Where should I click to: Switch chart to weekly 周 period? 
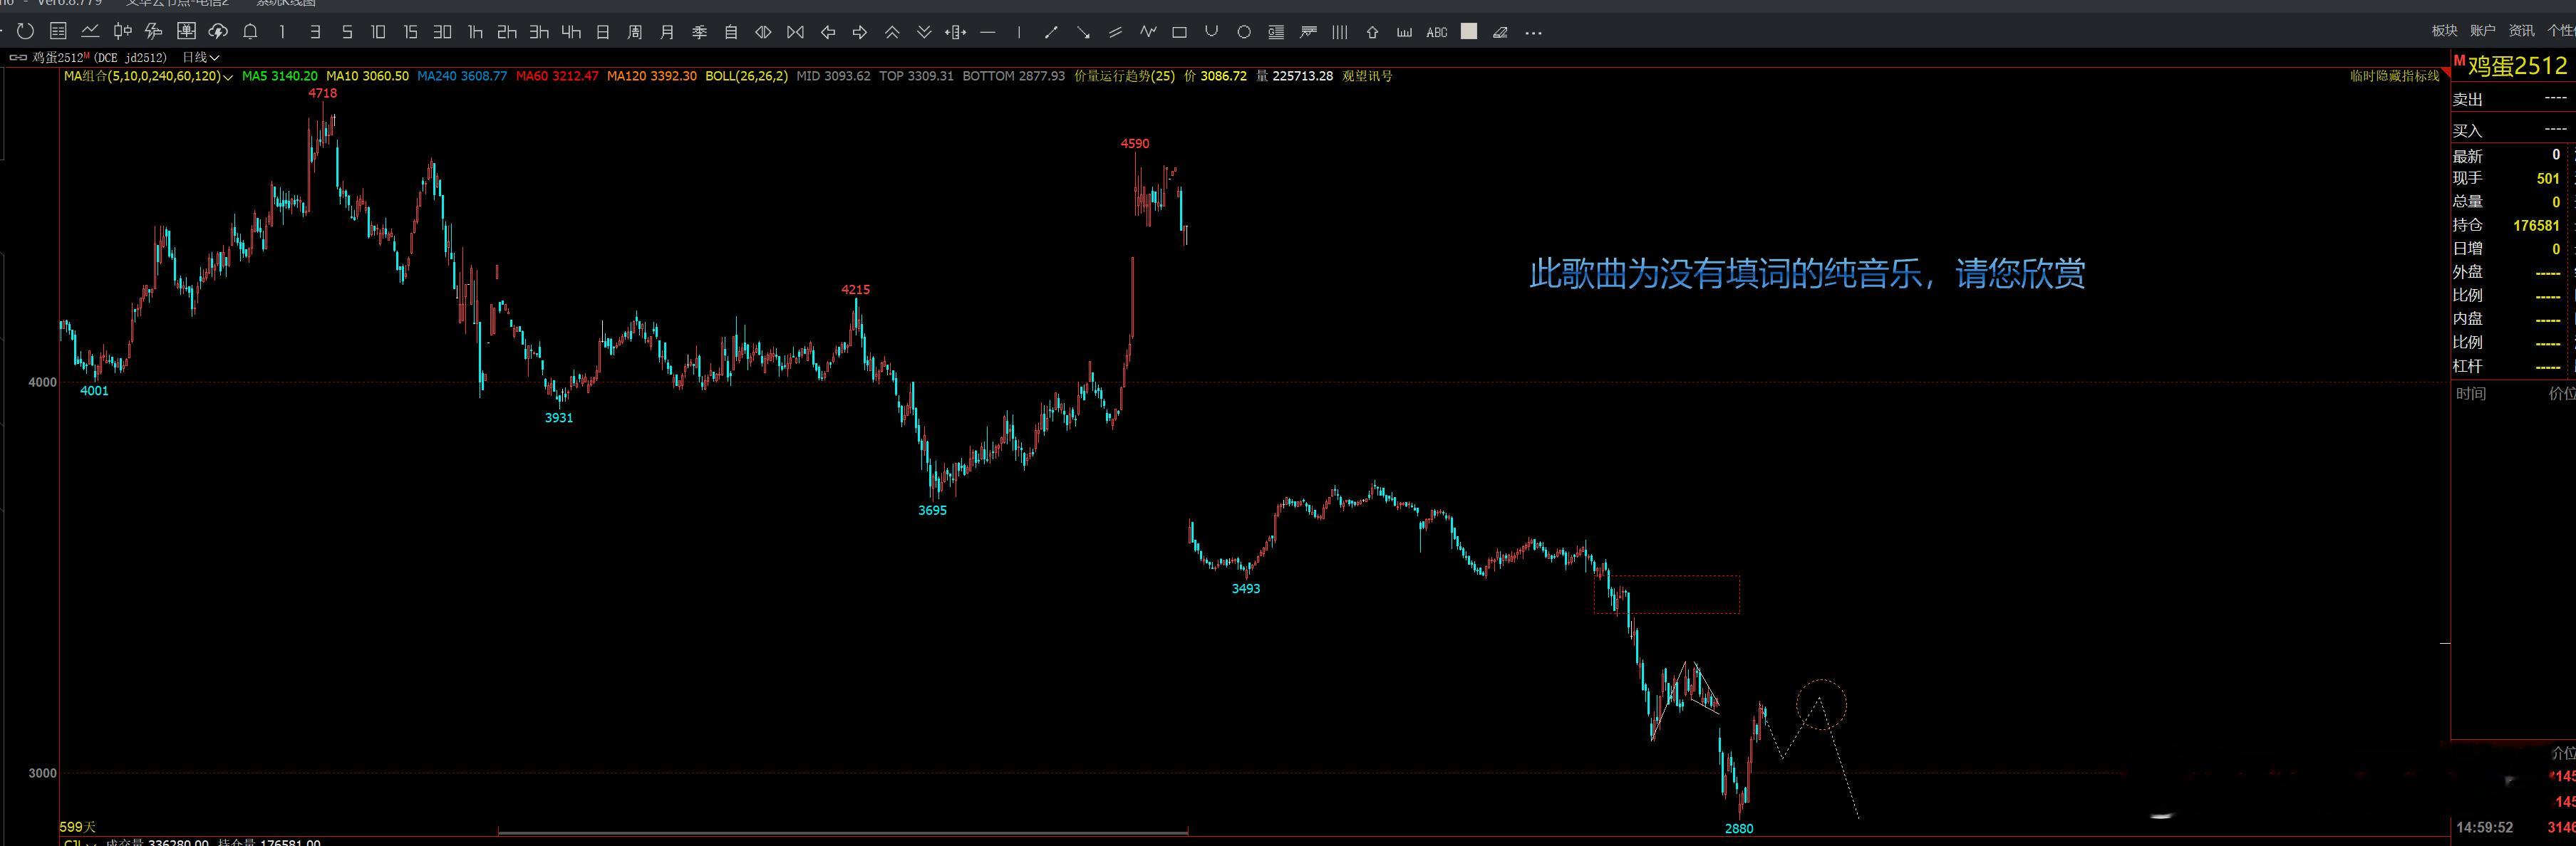(634, 32)
